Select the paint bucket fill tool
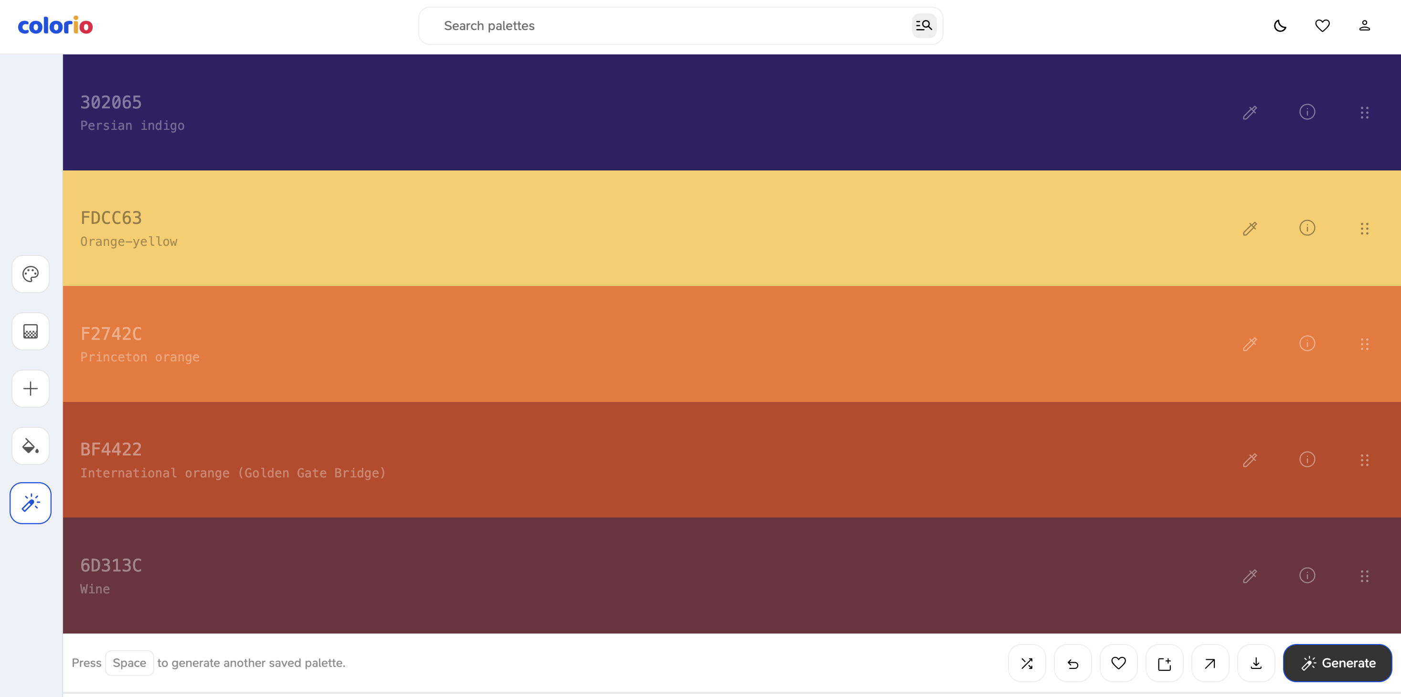Viewport: 1401px width, 697px height. pyautogui.click(x=31, y=446)
